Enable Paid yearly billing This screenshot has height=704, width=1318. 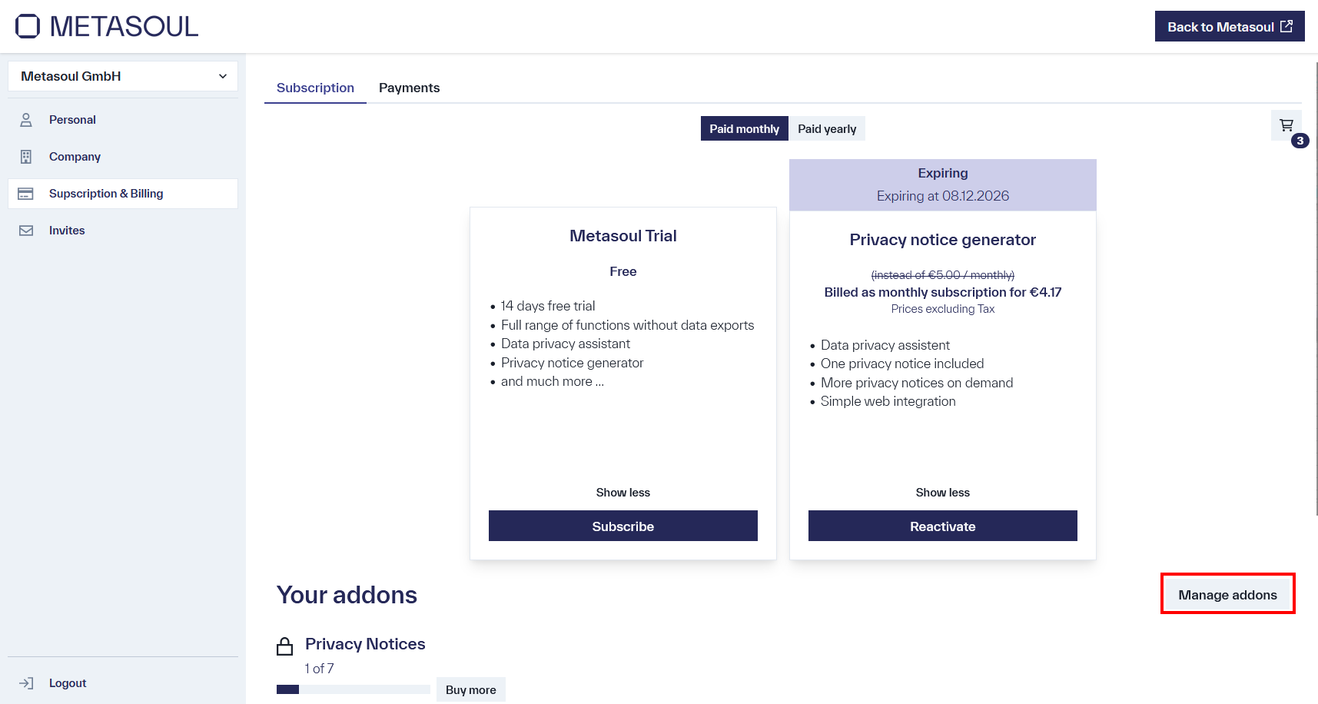coord(827,128)
